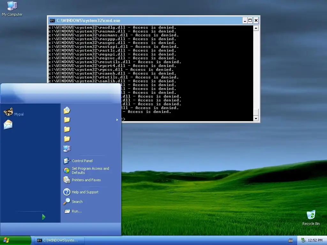
Task: Click the Search magnifying glass icon
Action: point(67,202)
